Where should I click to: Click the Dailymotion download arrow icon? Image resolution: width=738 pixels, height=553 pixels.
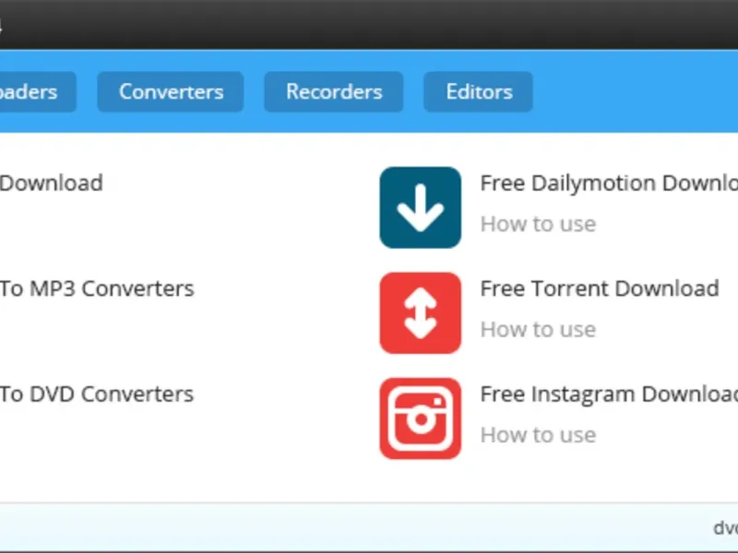421,207
